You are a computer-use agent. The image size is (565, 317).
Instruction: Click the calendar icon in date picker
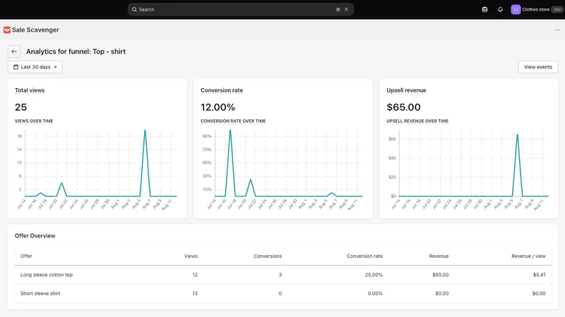(x=16, y=67)
